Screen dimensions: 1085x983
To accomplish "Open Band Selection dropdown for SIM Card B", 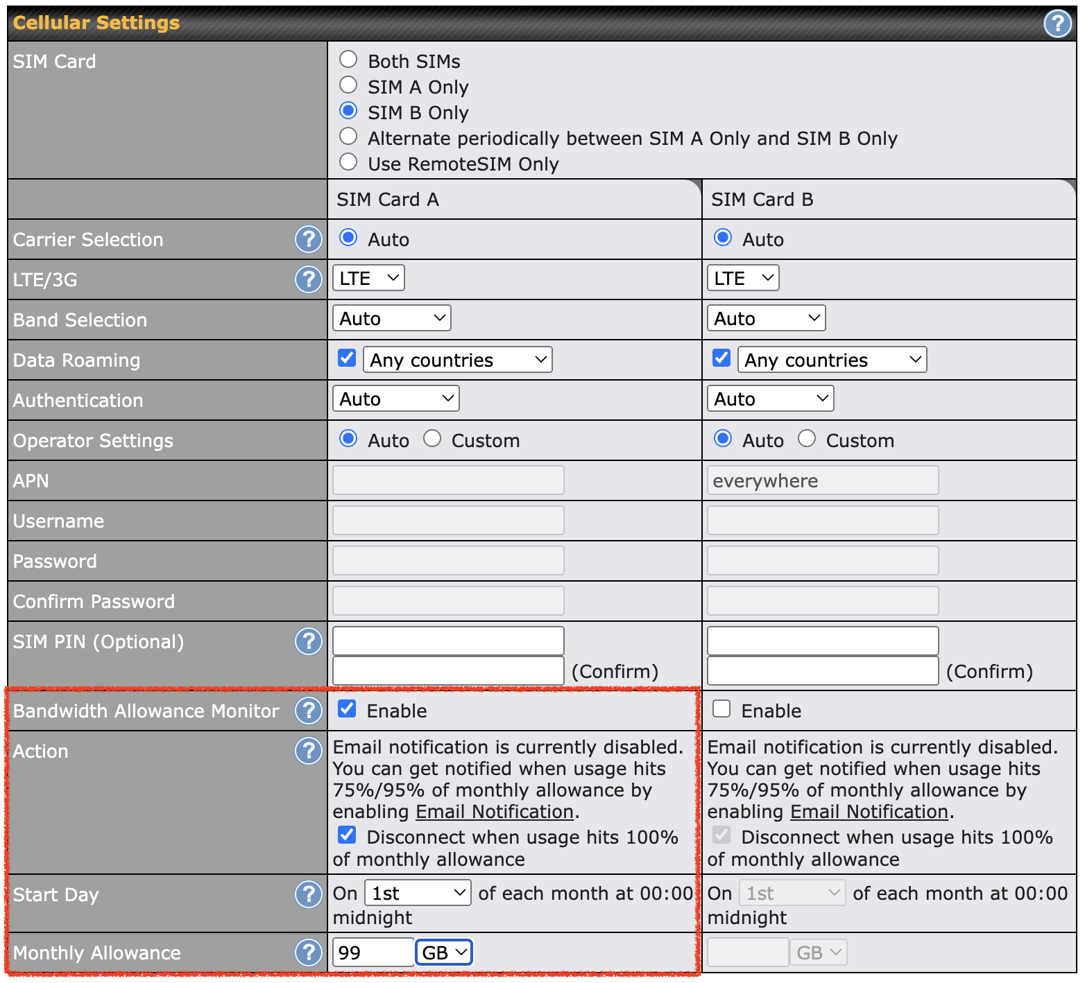I will (766, 318).
